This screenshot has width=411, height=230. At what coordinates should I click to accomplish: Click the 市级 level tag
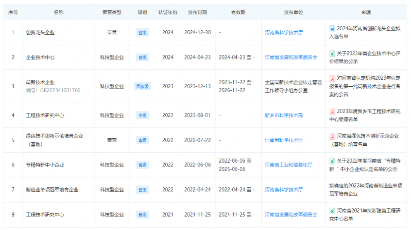pos(142,115)
